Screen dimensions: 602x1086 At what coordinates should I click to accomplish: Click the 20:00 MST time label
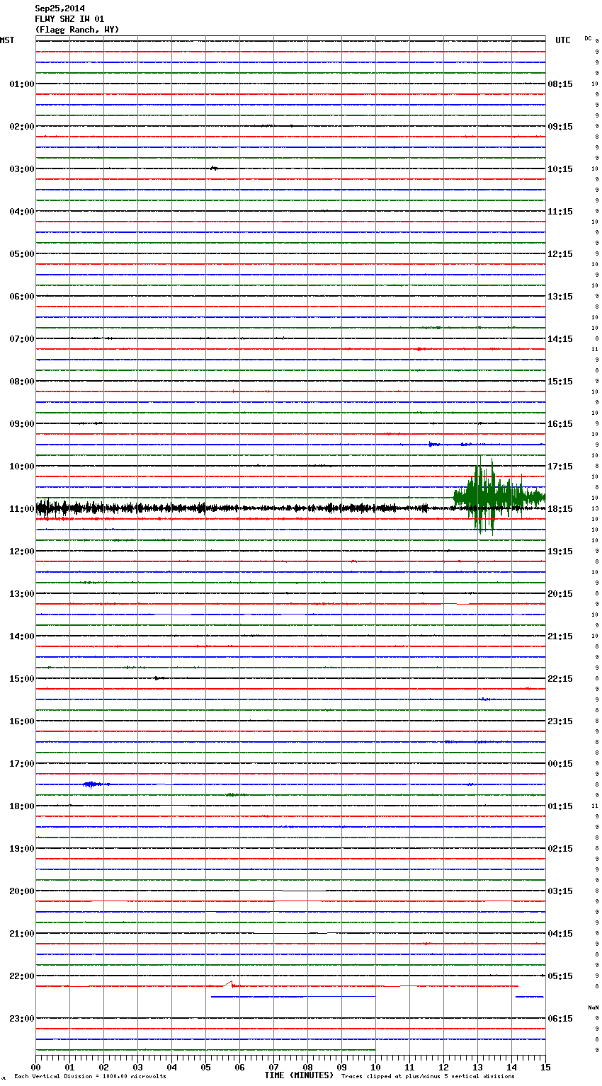point(22,891)
